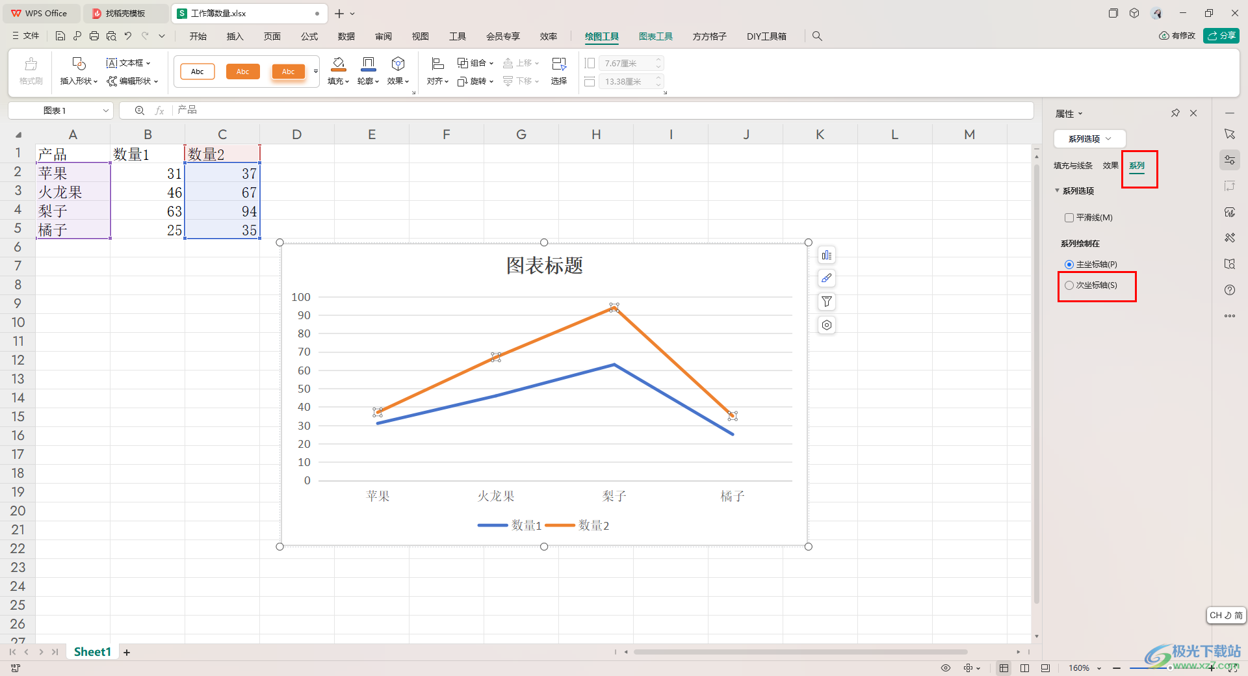
Task: Open the Insert tab
Action: pyautogui.click(x=235, y=36)
